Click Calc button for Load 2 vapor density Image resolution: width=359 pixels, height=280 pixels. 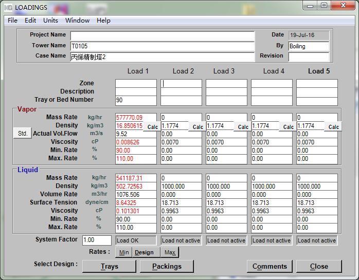click(198, 127)
